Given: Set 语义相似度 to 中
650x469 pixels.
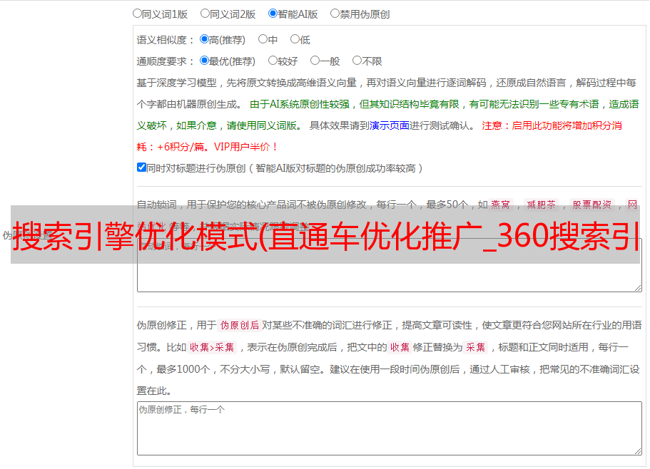Looking at the screenshot, I should [x=263, y=39].
